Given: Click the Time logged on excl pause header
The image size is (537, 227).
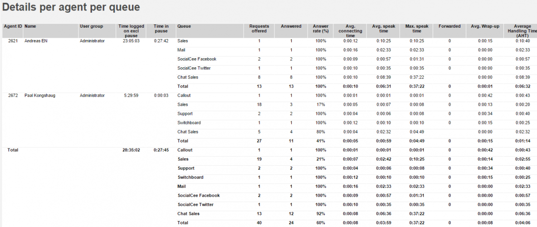Looking at the screenshot, I should 131,31.
